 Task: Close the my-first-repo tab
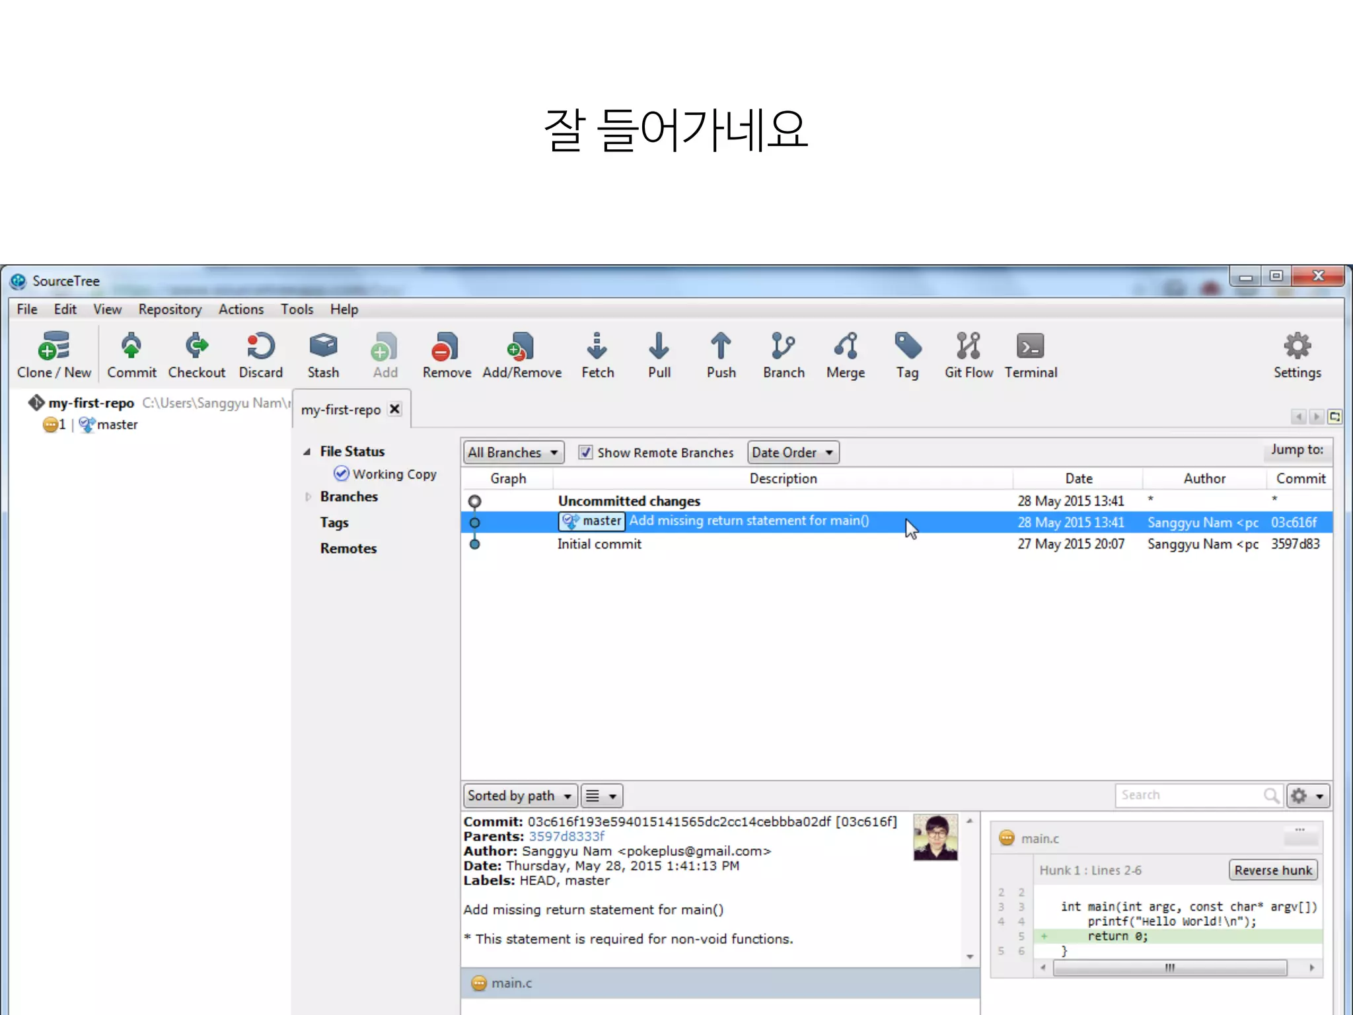click(395, 409)
